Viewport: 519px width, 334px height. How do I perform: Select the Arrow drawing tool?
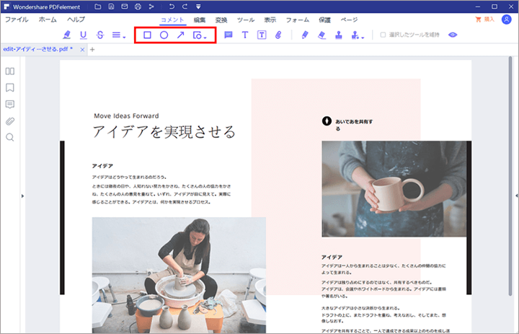(x=180, y=35)
